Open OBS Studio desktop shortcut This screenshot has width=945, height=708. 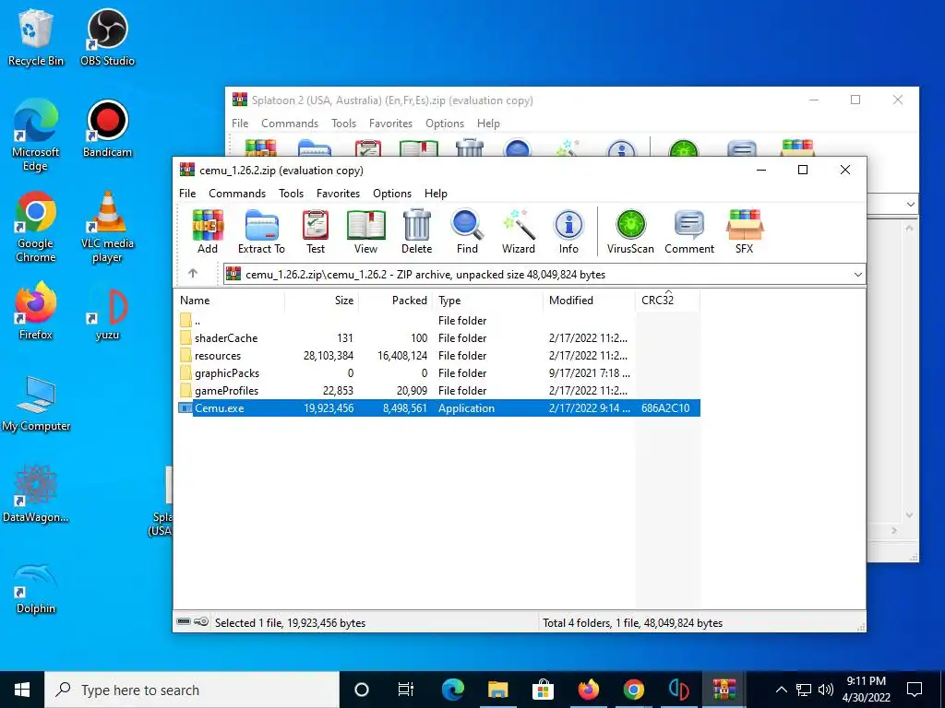[x=107, y=37]
